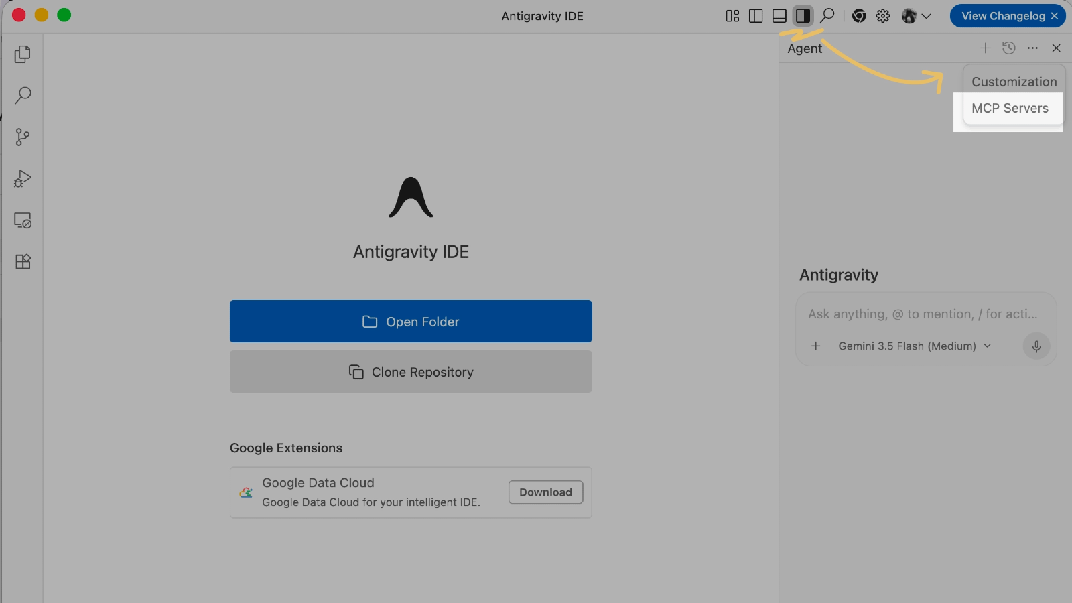Click the Chrome browser icon in title bar
Screen dimensions: 1072x603
(x=859, y=16)
